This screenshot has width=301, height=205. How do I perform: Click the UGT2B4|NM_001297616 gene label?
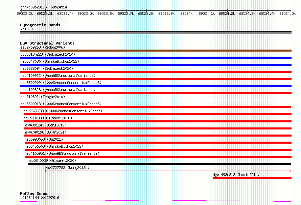(x=40, y=198)
